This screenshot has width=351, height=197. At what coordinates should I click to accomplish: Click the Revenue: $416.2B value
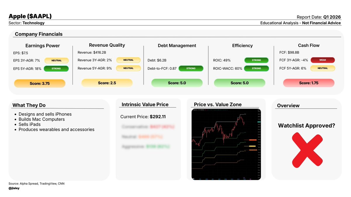pos(92,53)
